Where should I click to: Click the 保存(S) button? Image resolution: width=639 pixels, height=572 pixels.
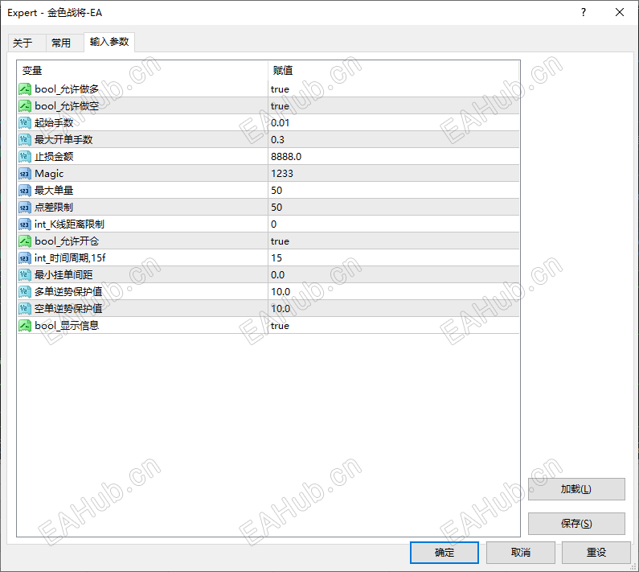[576, 524]
